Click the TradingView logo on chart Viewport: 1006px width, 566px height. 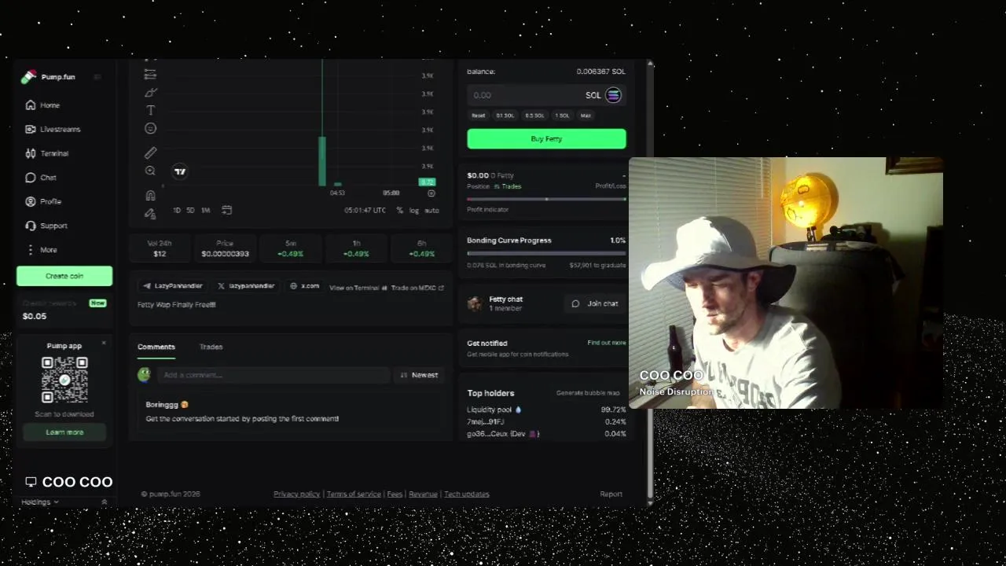[180, 171]
